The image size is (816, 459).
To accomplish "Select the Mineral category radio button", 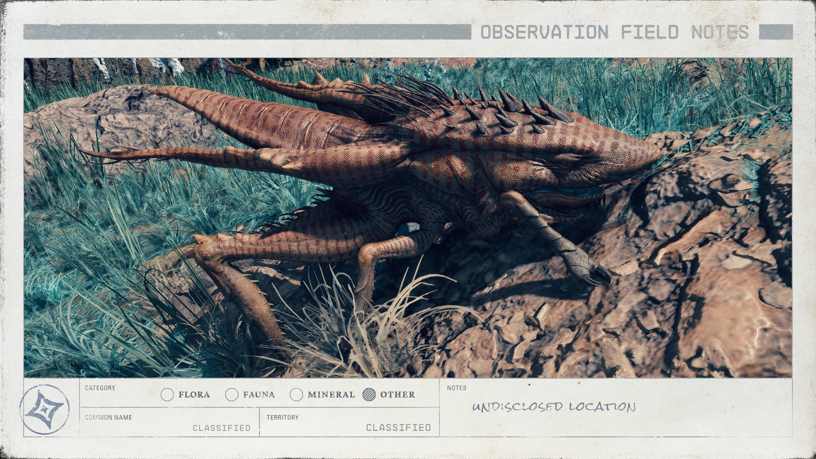I will (296, 395).
